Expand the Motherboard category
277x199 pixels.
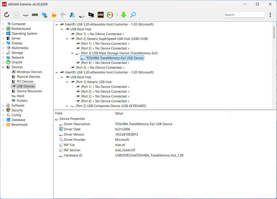[3, 29]
